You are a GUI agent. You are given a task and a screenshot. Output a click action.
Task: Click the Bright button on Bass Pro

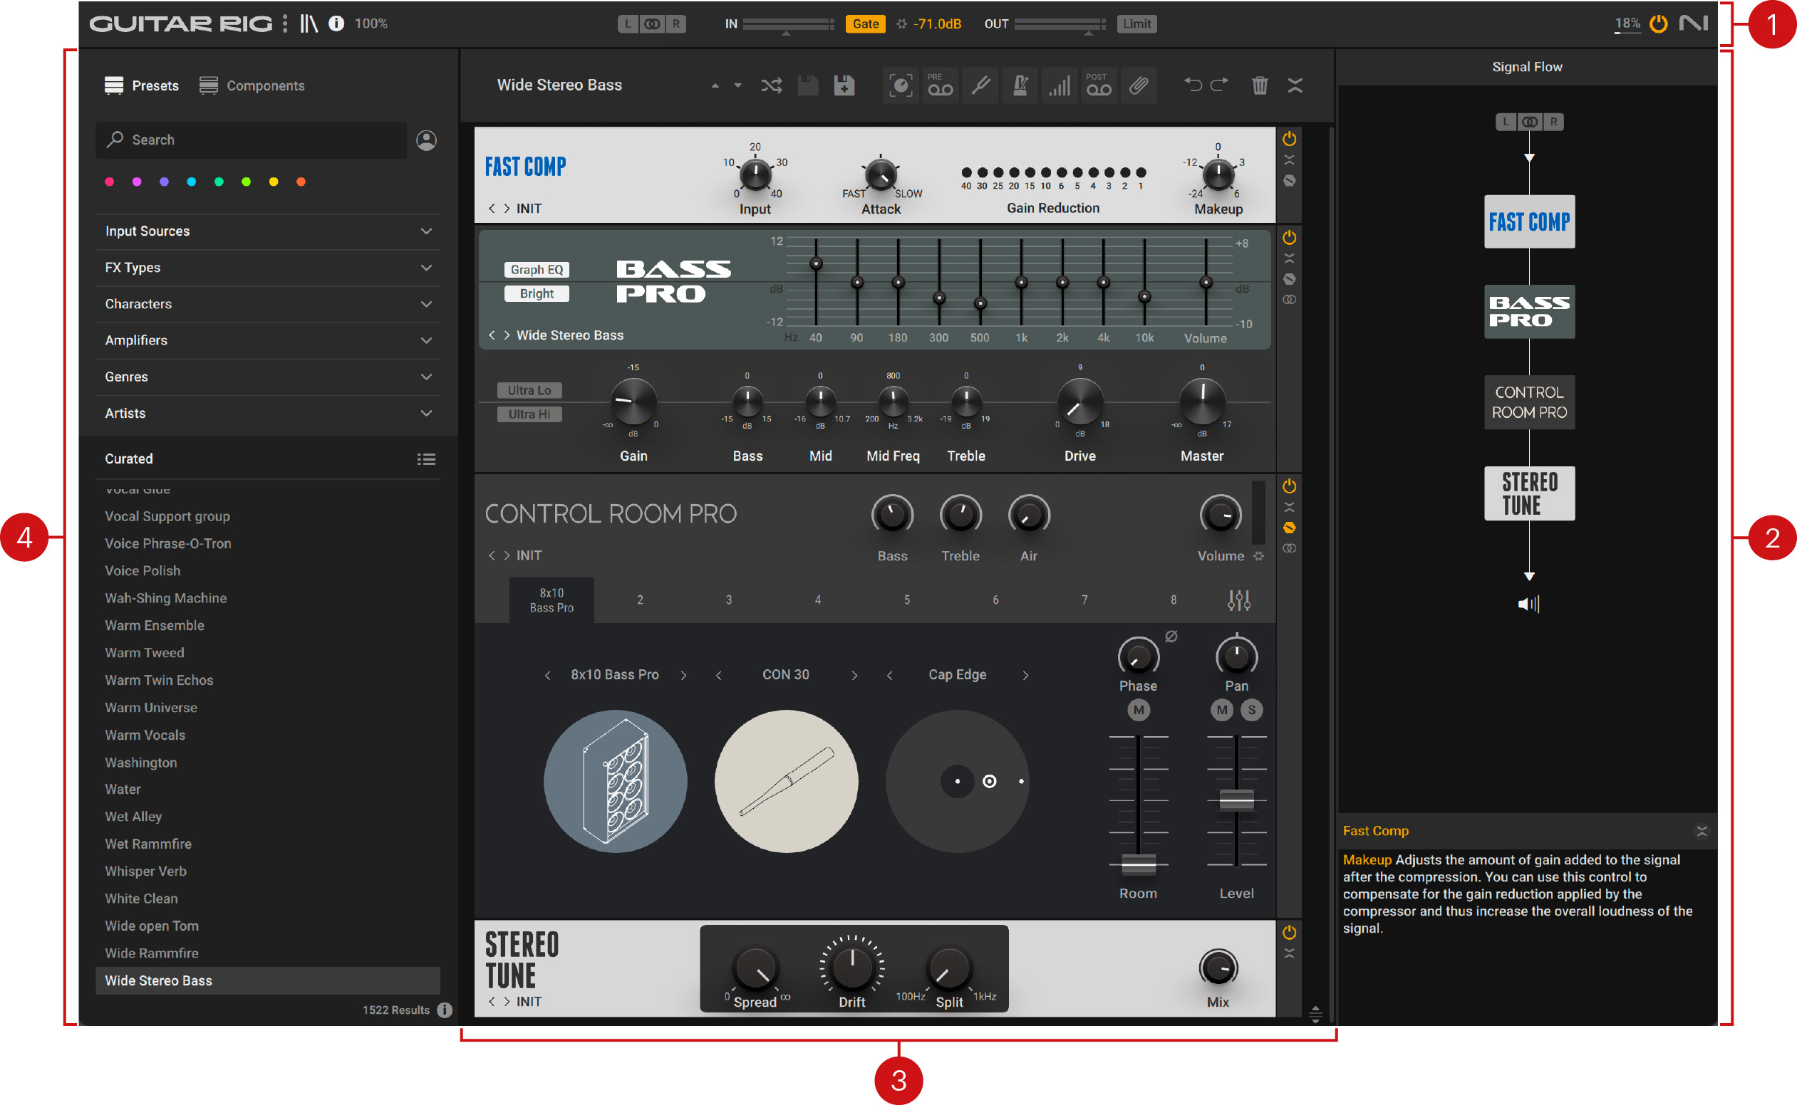tap(536, 293)
